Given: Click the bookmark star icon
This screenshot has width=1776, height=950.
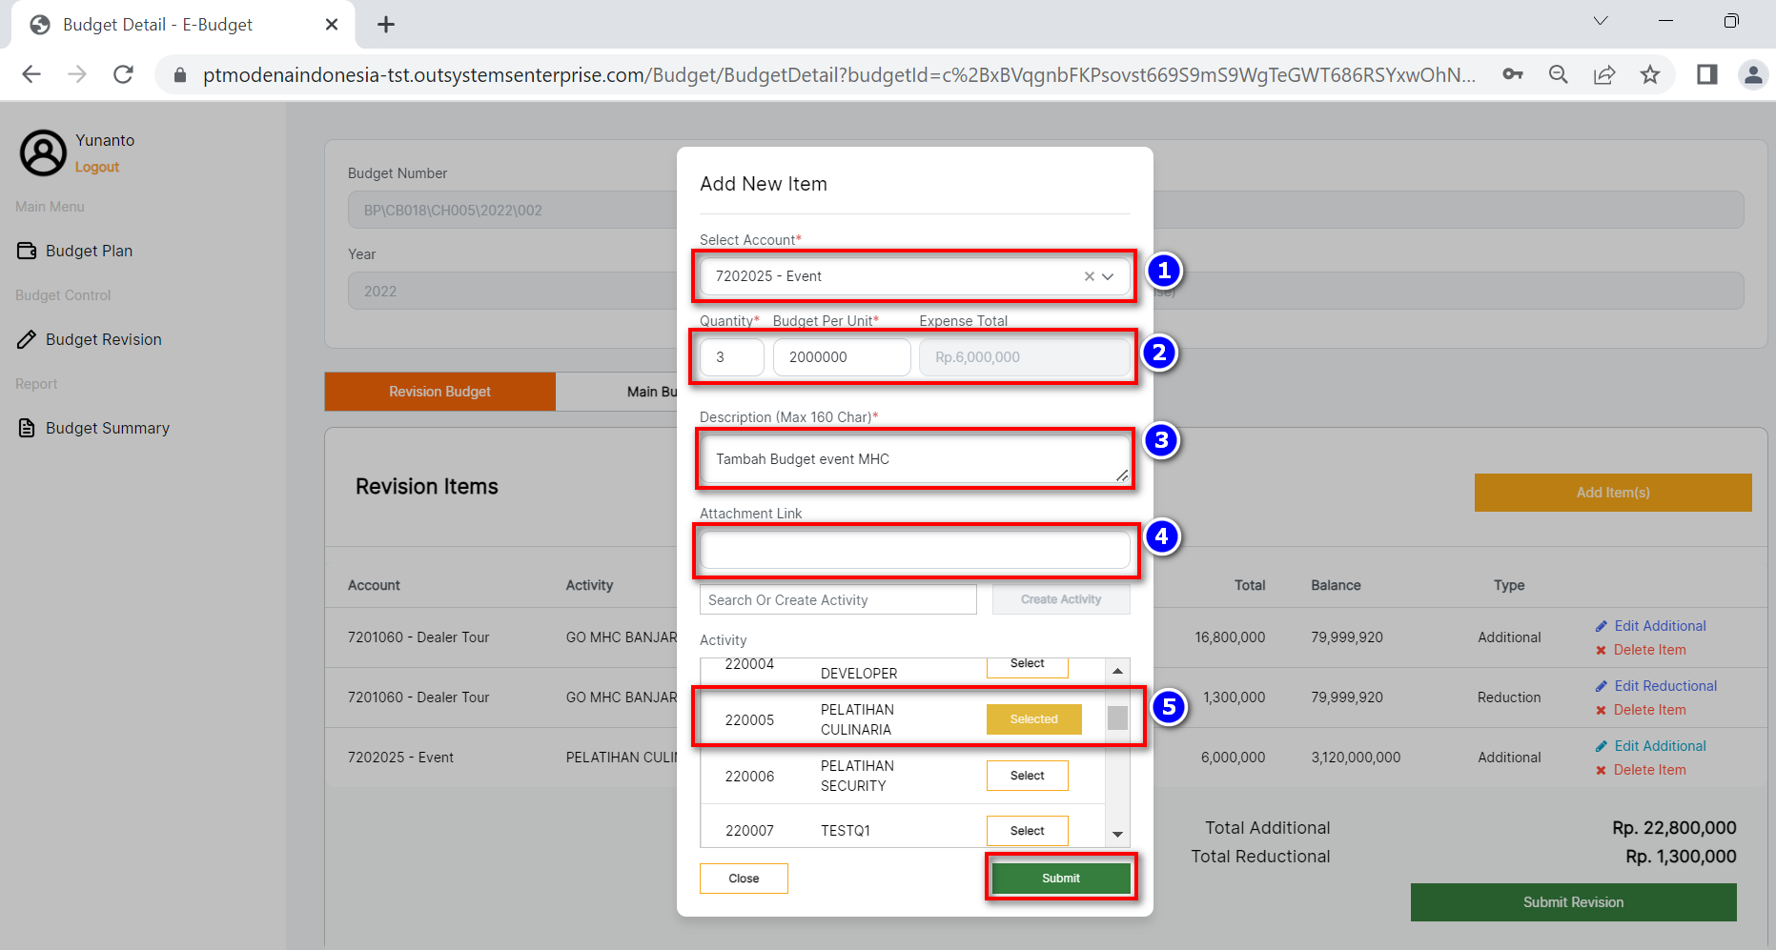Looking at the screenshot, I should coord(1650,74).
